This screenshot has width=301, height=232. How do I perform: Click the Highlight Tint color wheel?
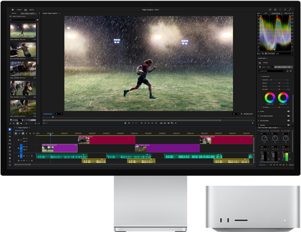[283, 97]
